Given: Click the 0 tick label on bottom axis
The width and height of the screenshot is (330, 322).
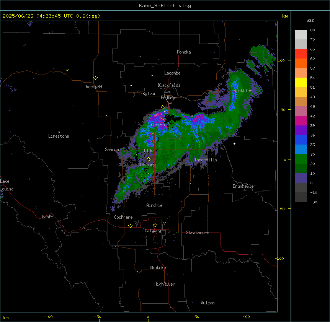Looking at the screenshot, I should click(148, 317).
